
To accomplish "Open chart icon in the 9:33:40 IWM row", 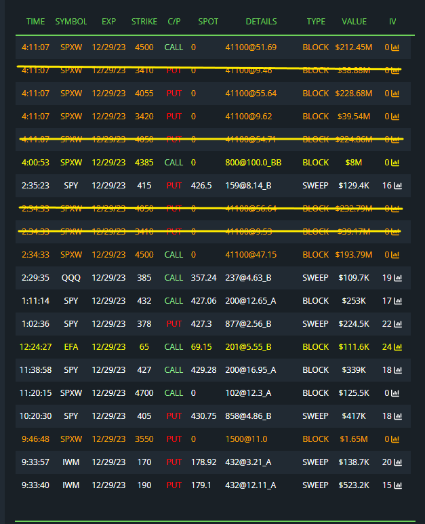I will pos(398,485).
